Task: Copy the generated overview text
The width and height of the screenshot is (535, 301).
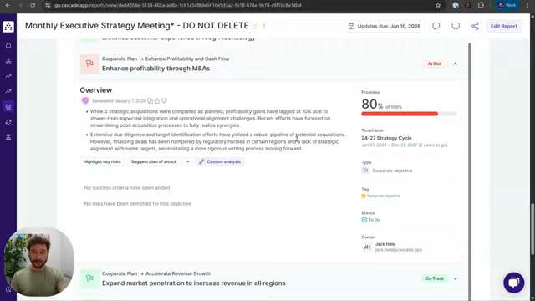Action: click(150, 100)
